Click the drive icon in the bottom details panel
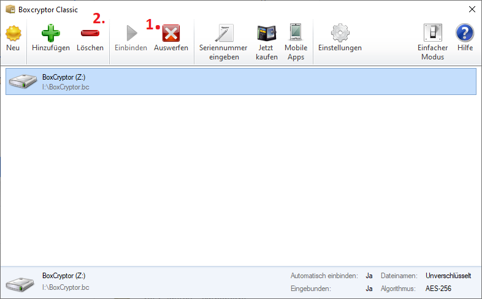This screenshot has height=299, width=482. point(20,284)
